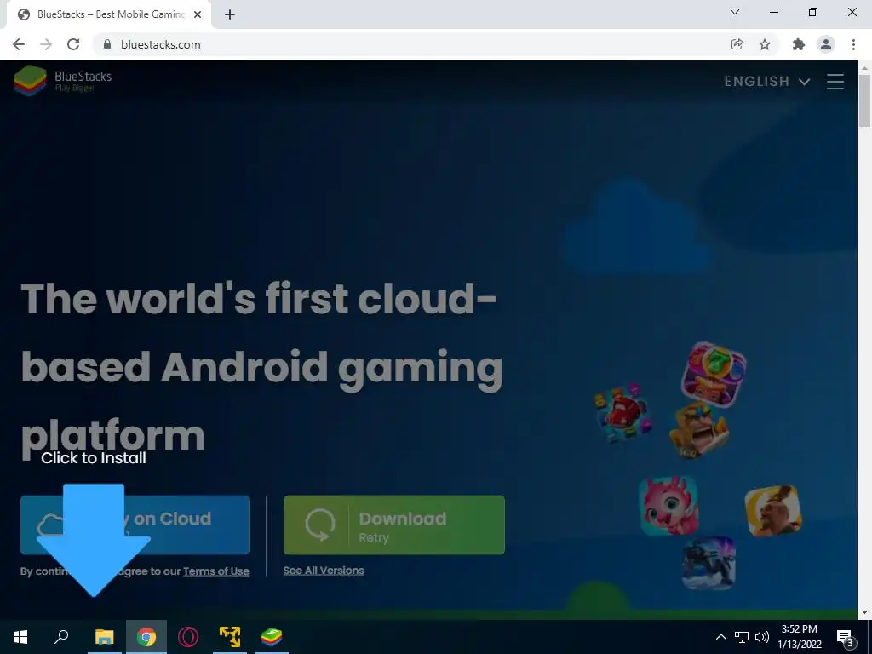Open the Terms of Use link
This screenshot has width=872, height=654.
215,571
